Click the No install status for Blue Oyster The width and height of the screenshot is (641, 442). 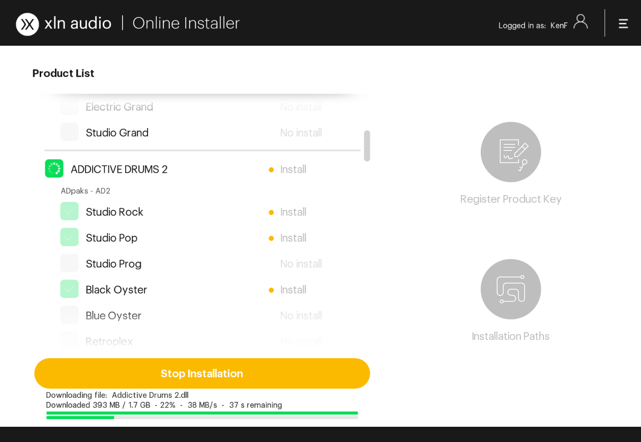[301, 315]
